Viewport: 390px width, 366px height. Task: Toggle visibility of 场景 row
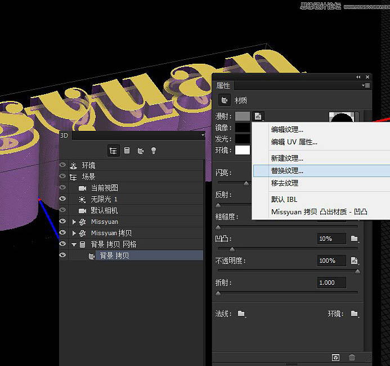coord(62,176)
